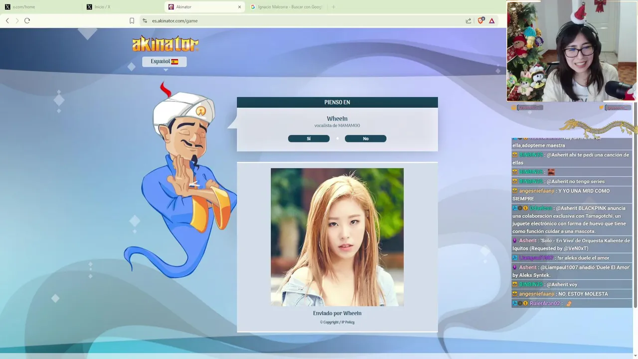Click RulerAran02's username in chat
The width and height of the screenshot is (638, 359).
click(x=545, y=303)
